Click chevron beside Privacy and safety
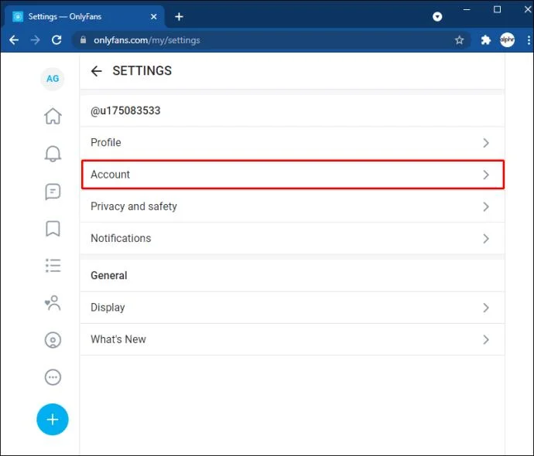The height and width of the screenshot is (456, 534). (486, 207)
